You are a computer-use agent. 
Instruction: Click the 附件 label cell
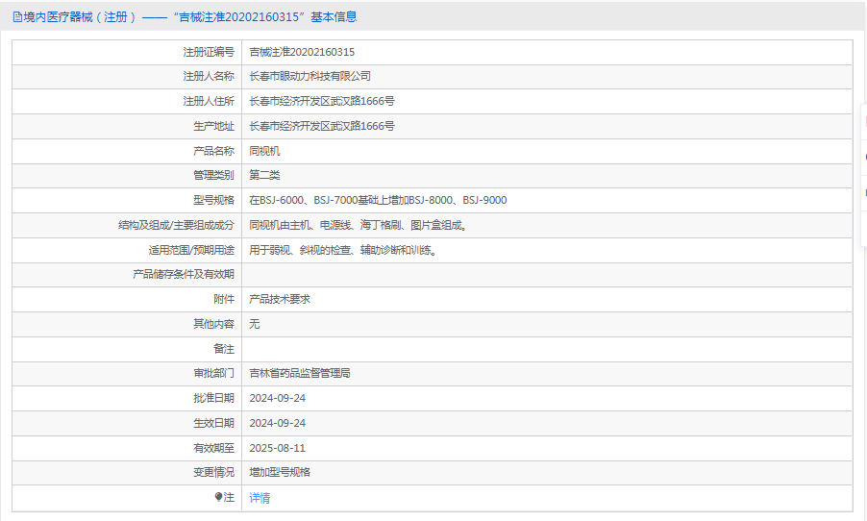pos(127,299)
